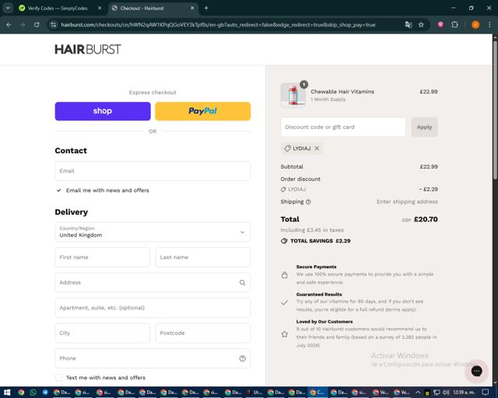Focus the Email input field

pos(153,171)
